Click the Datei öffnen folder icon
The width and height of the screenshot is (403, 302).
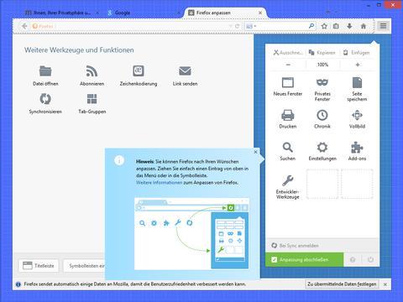pyautogui.click(x=45, y=71)
